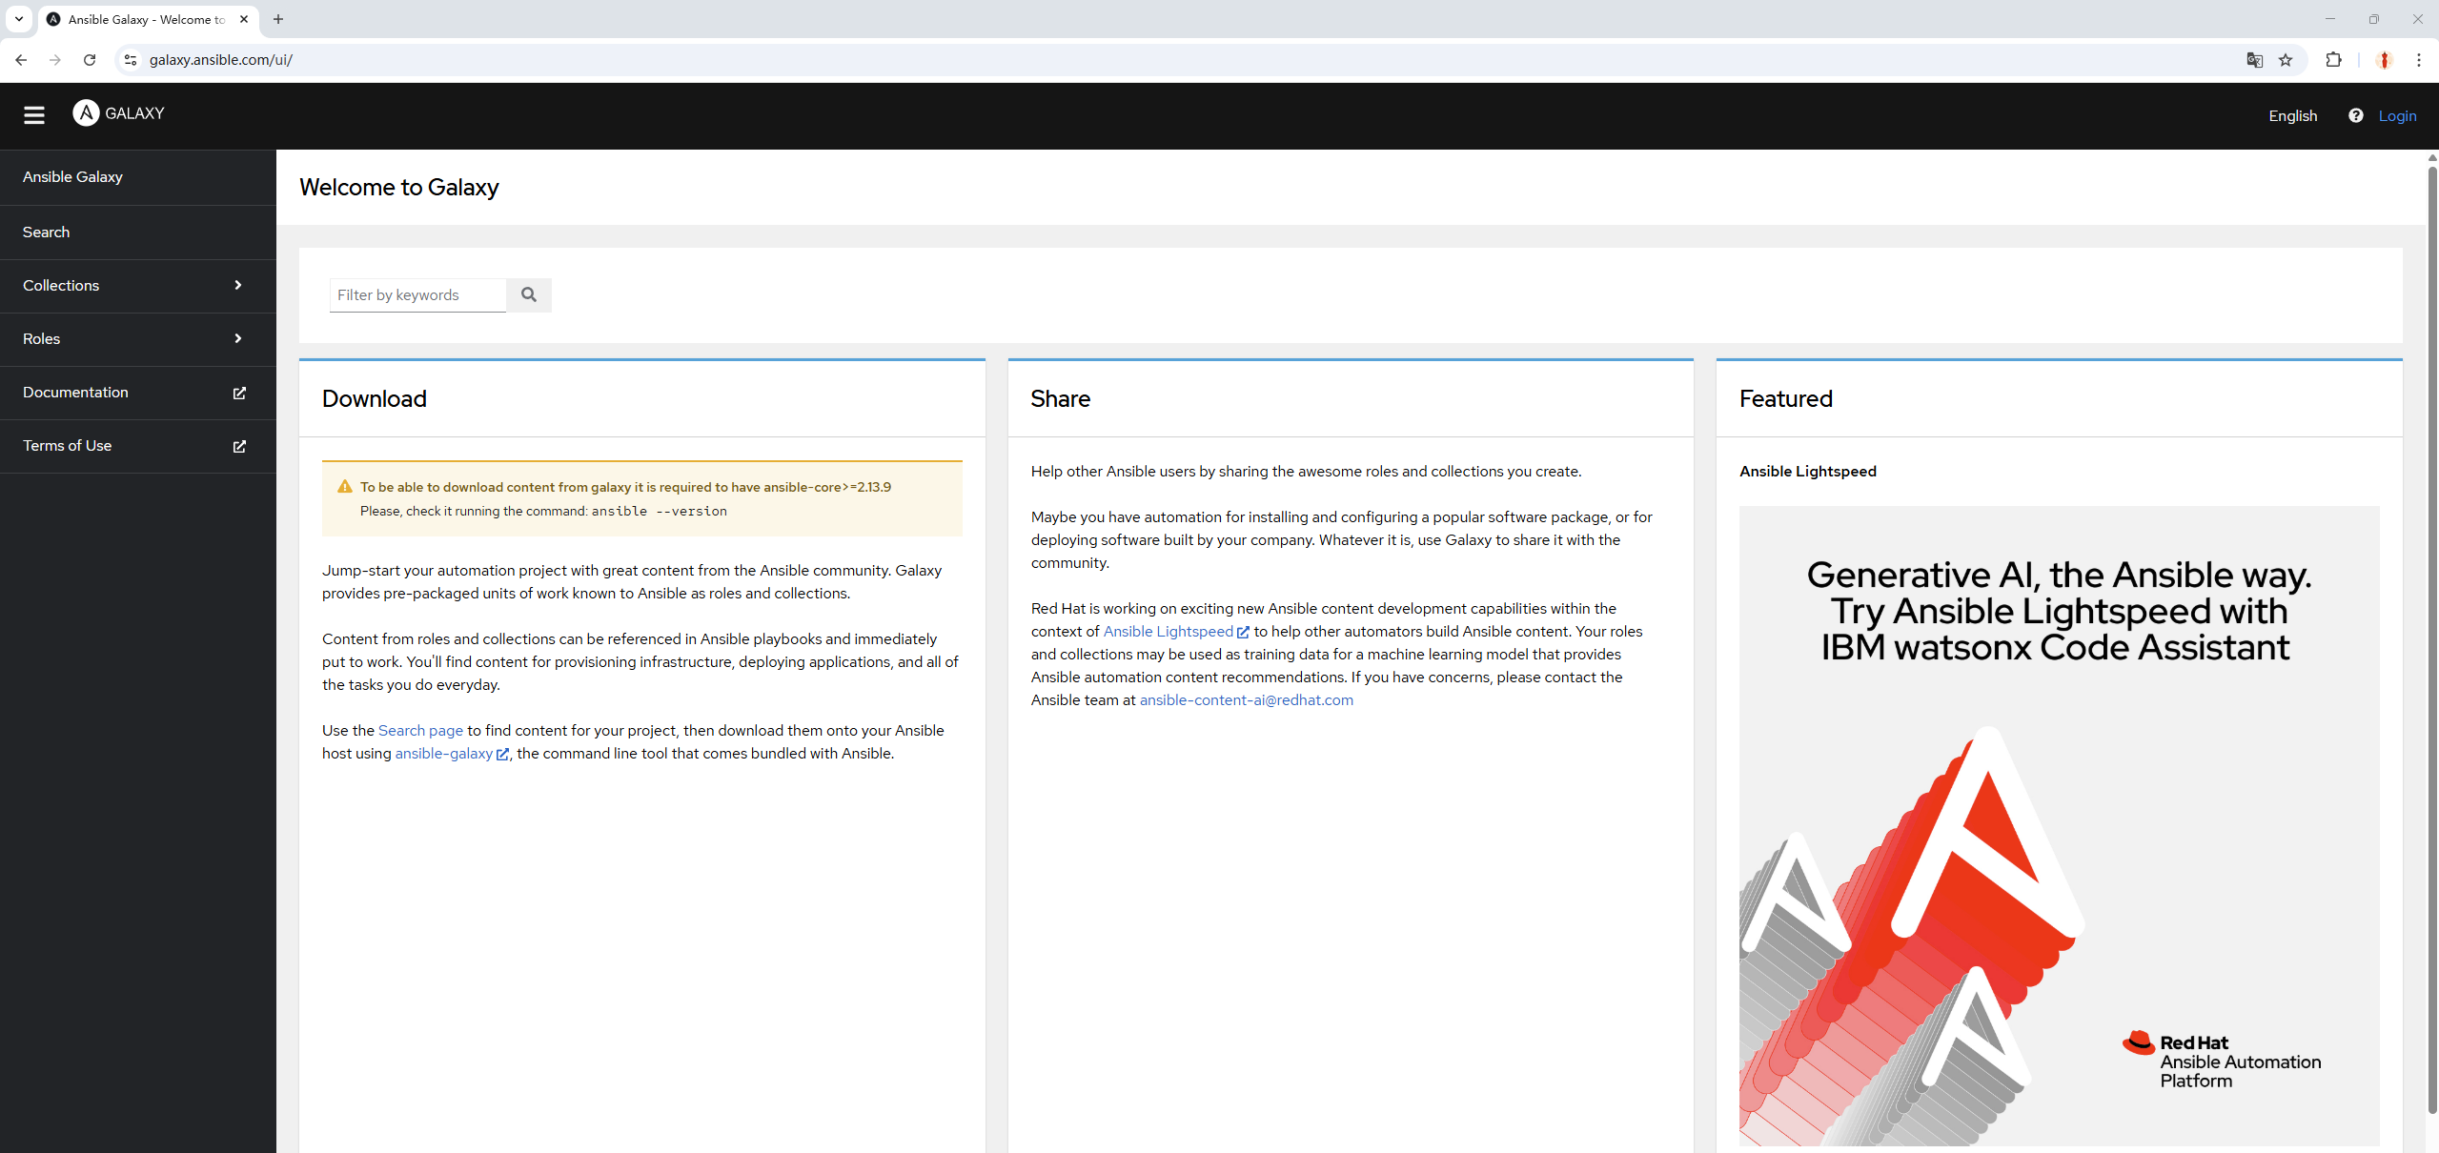Toggle the hamburger navigation menu

(34, 115)
